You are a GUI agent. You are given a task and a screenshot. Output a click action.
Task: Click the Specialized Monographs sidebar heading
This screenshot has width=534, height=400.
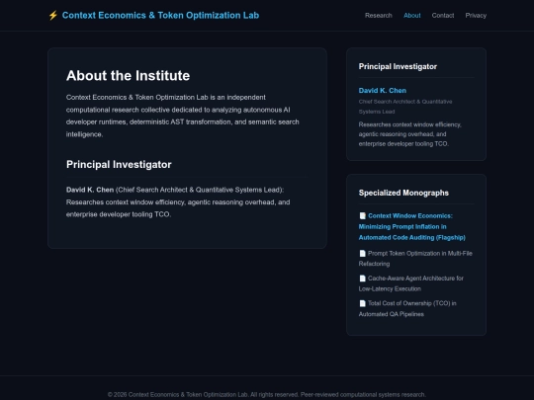point(403,193)
